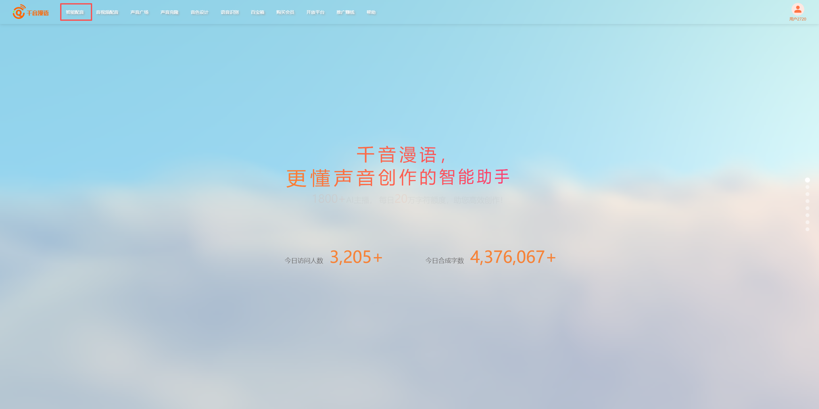Select the first active page indicator dot
This screenshot has width=819, height=409.
[807, 180]
